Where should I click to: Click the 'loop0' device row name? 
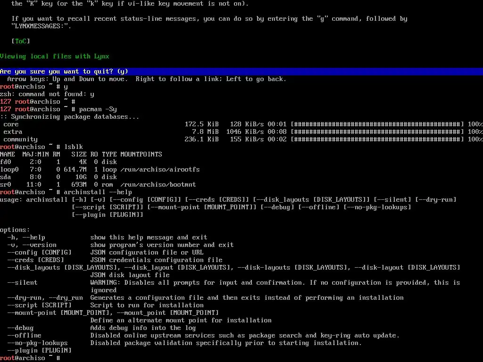pyautogui.click(x=9, y=170)
